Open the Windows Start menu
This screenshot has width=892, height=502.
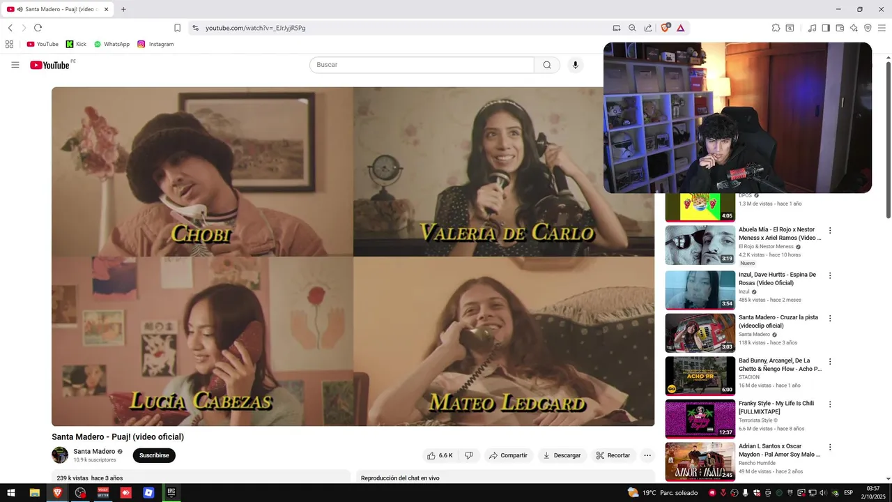coord(11,493)
